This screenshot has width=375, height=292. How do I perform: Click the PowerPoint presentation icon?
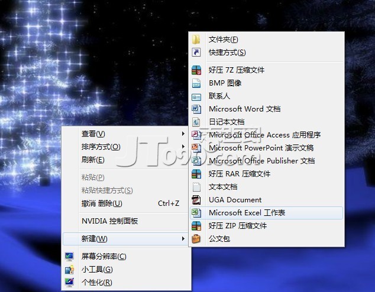pos(196,148)
